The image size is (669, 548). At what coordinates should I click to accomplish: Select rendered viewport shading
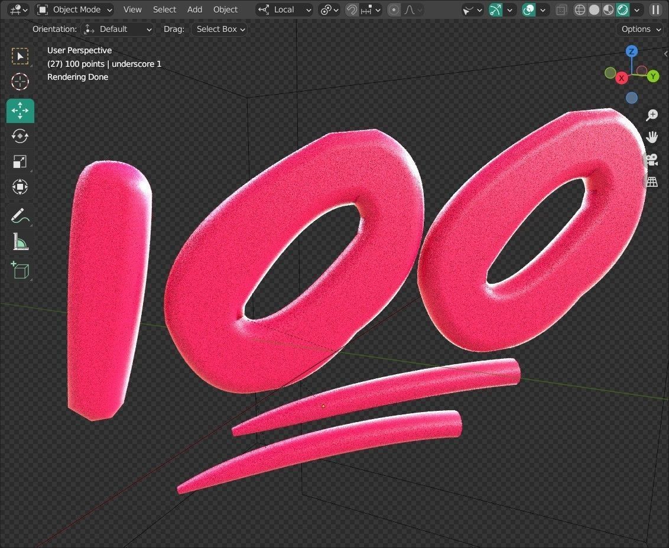click(x=623, y=9)
